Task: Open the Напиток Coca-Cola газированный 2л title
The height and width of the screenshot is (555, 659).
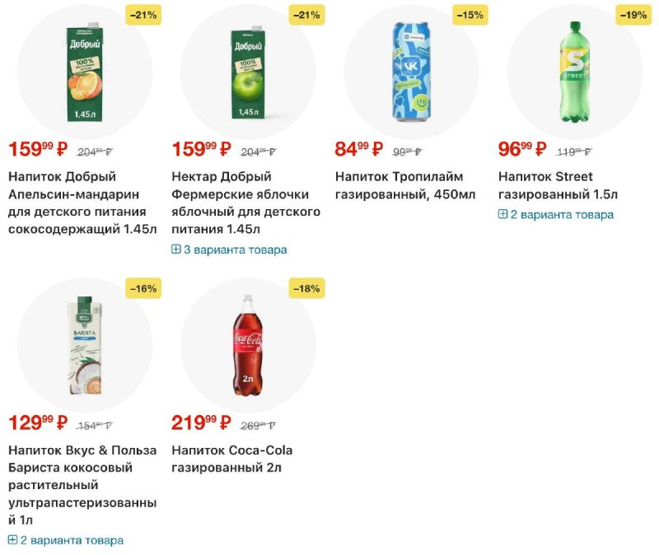Action: pyautogui.click(x=231, y=459)
